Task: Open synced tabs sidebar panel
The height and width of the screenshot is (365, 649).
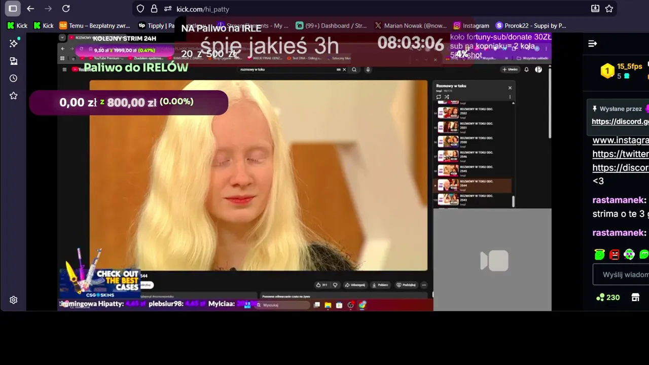Action: click(x=14, y=61)
